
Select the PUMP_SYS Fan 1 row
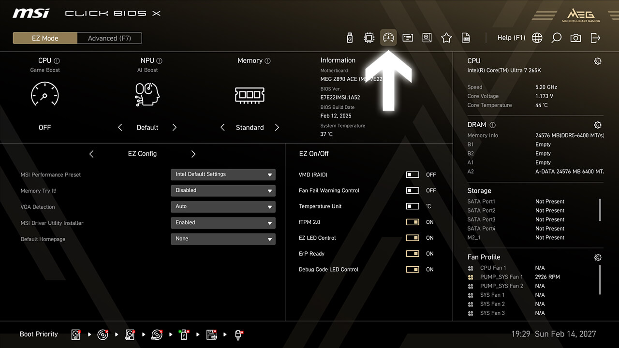coord(514,277)
